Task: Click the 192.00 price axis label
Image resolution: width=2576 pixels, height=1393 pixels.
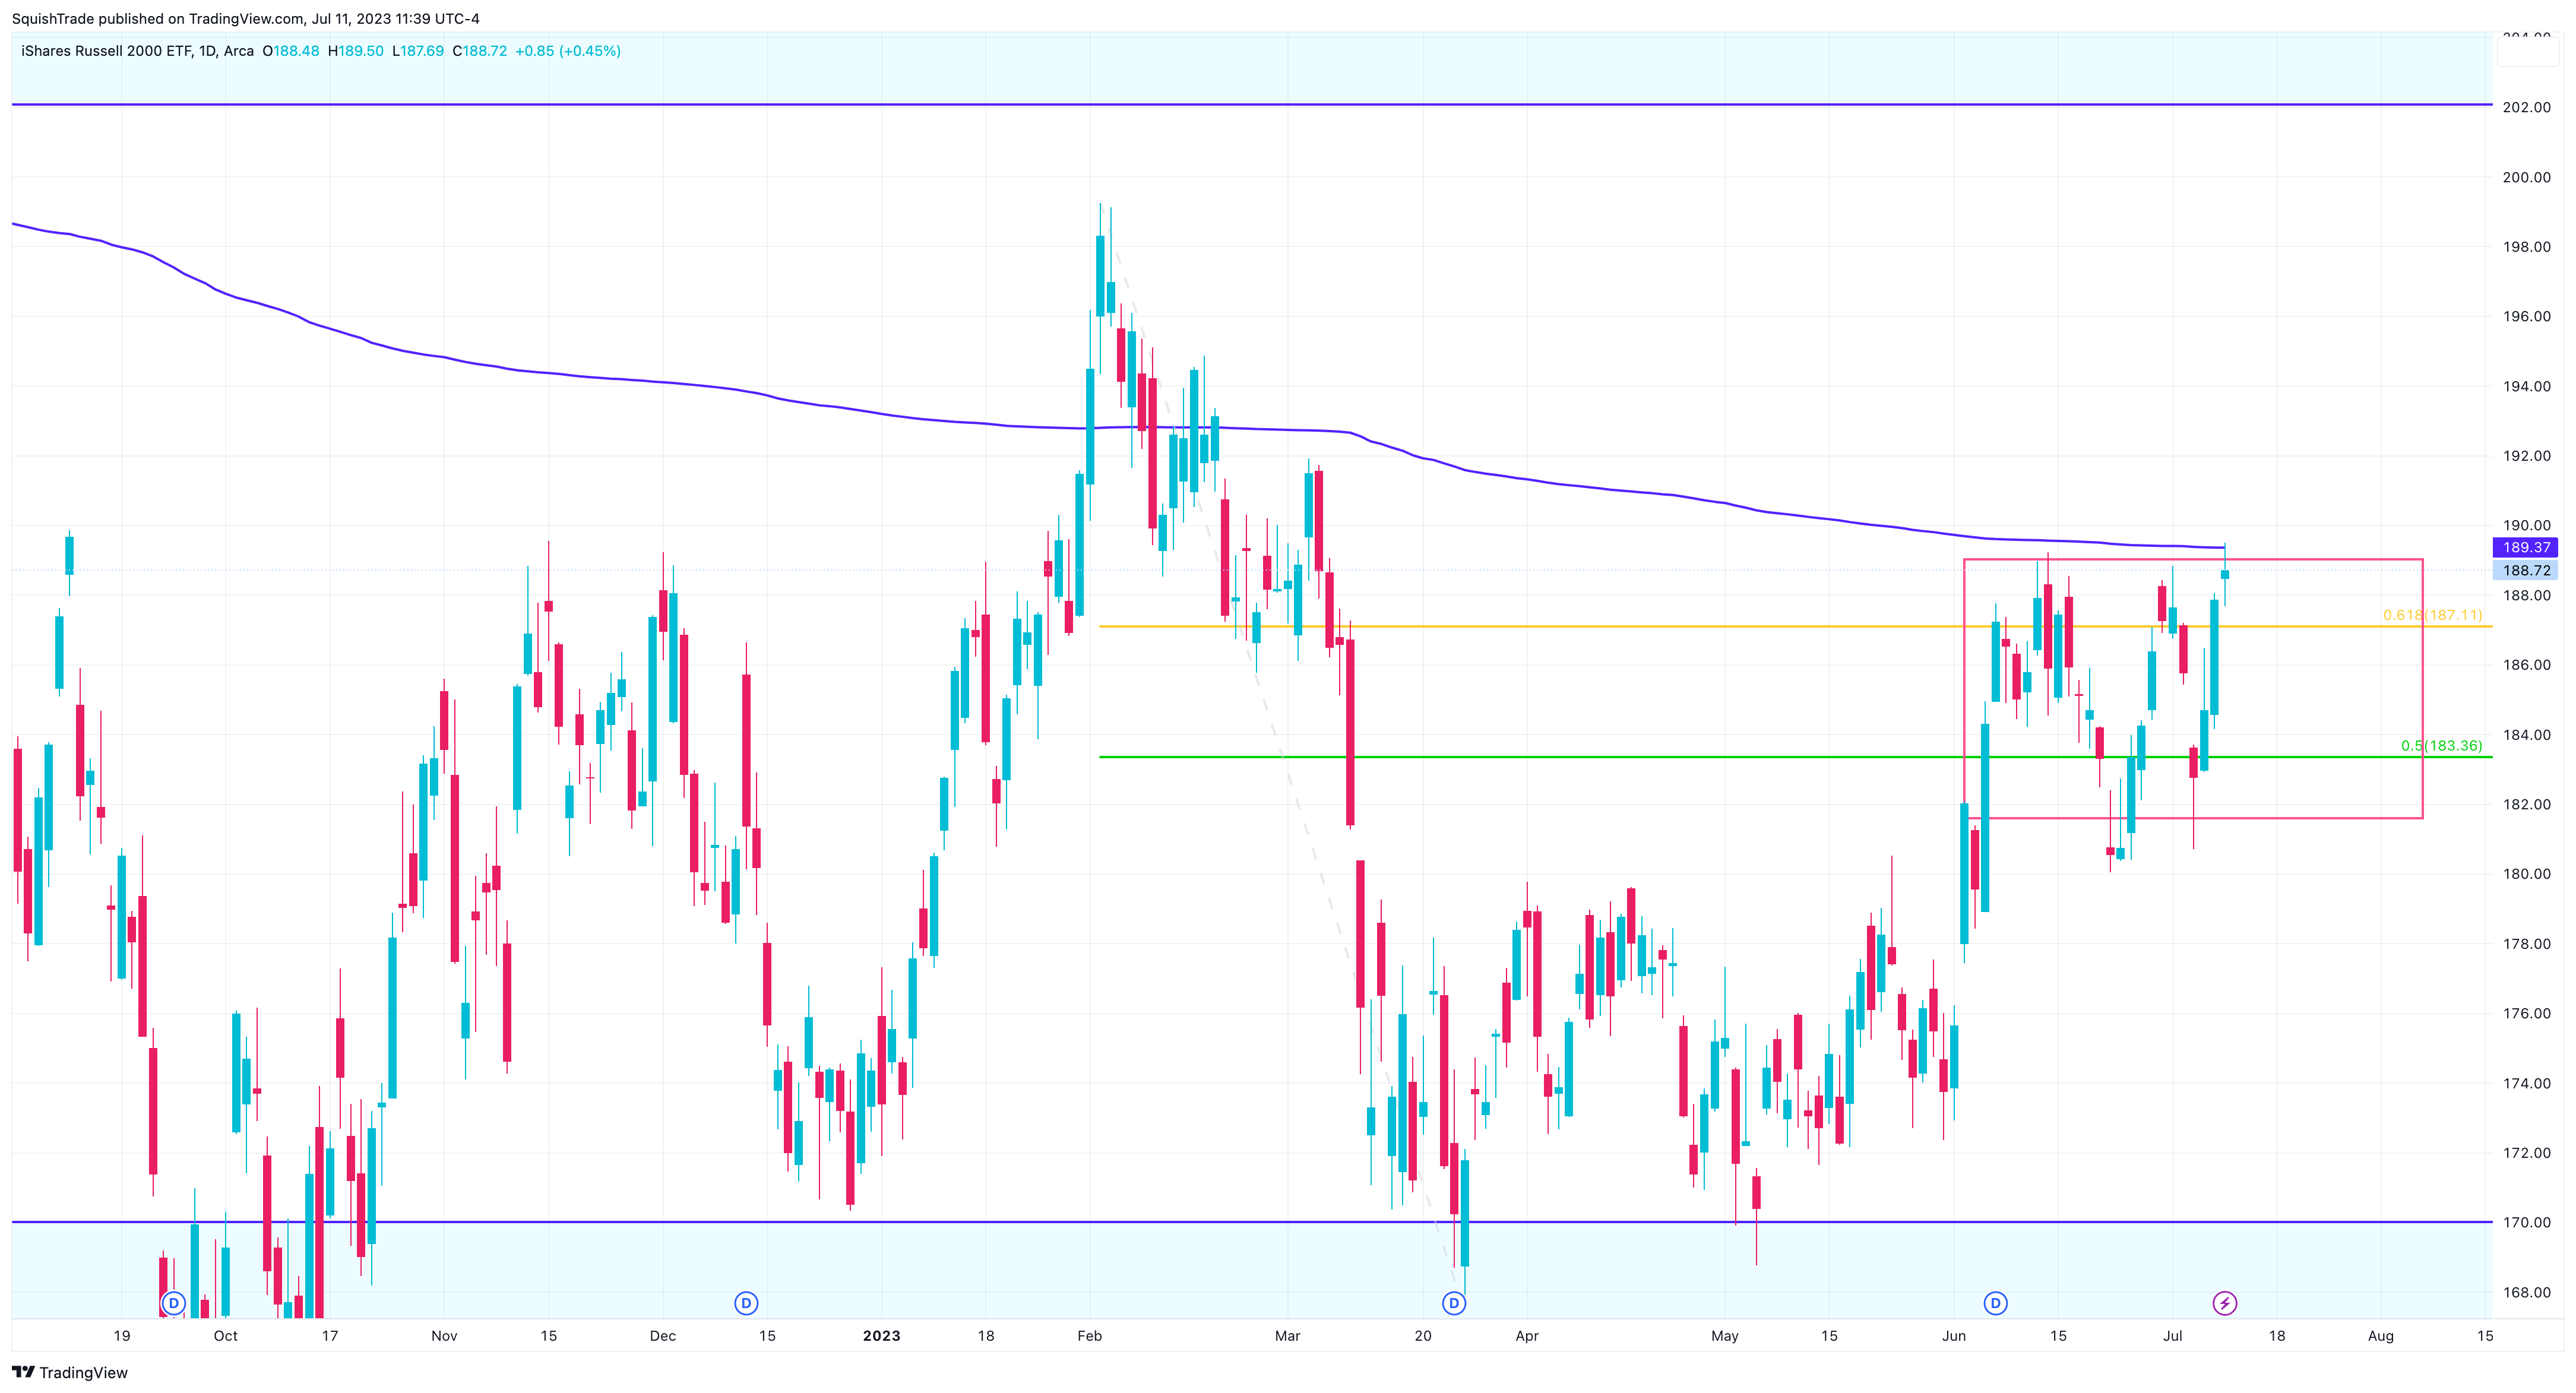Action: coord(2526,455)
